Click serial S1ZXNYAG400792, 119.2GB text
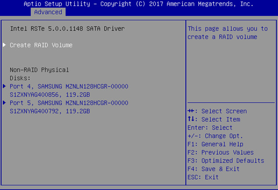This screenshot has width=278, height=190. click(50, 111)
